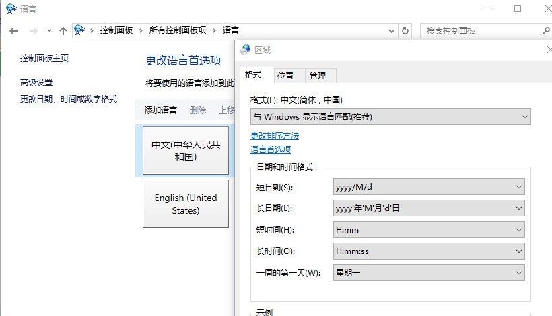
Task: Click the 区域 dialog globe icon
Action: (246, 50)
